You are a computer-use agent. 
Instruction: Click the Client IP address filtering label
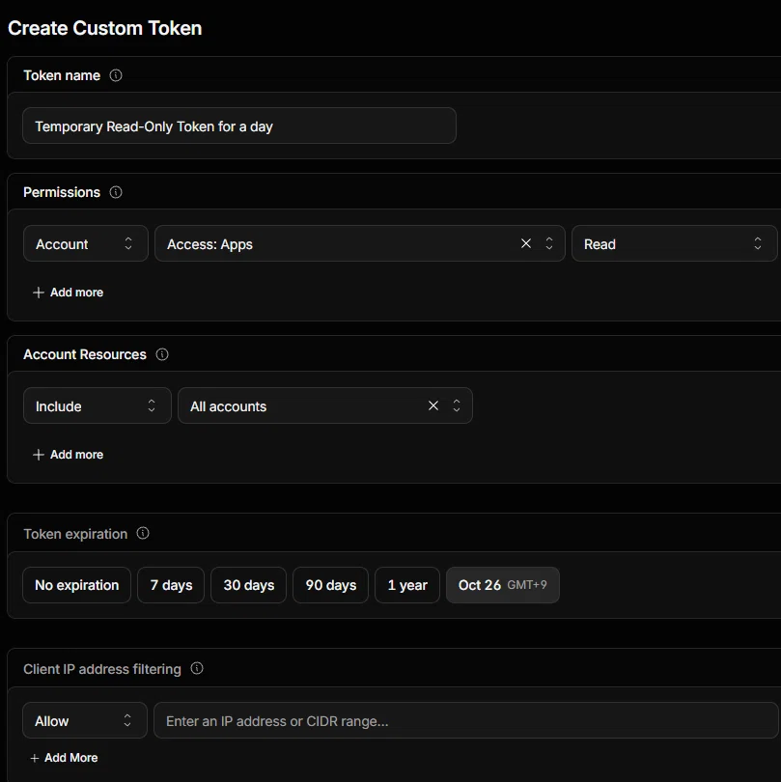(x=102, y=669)
